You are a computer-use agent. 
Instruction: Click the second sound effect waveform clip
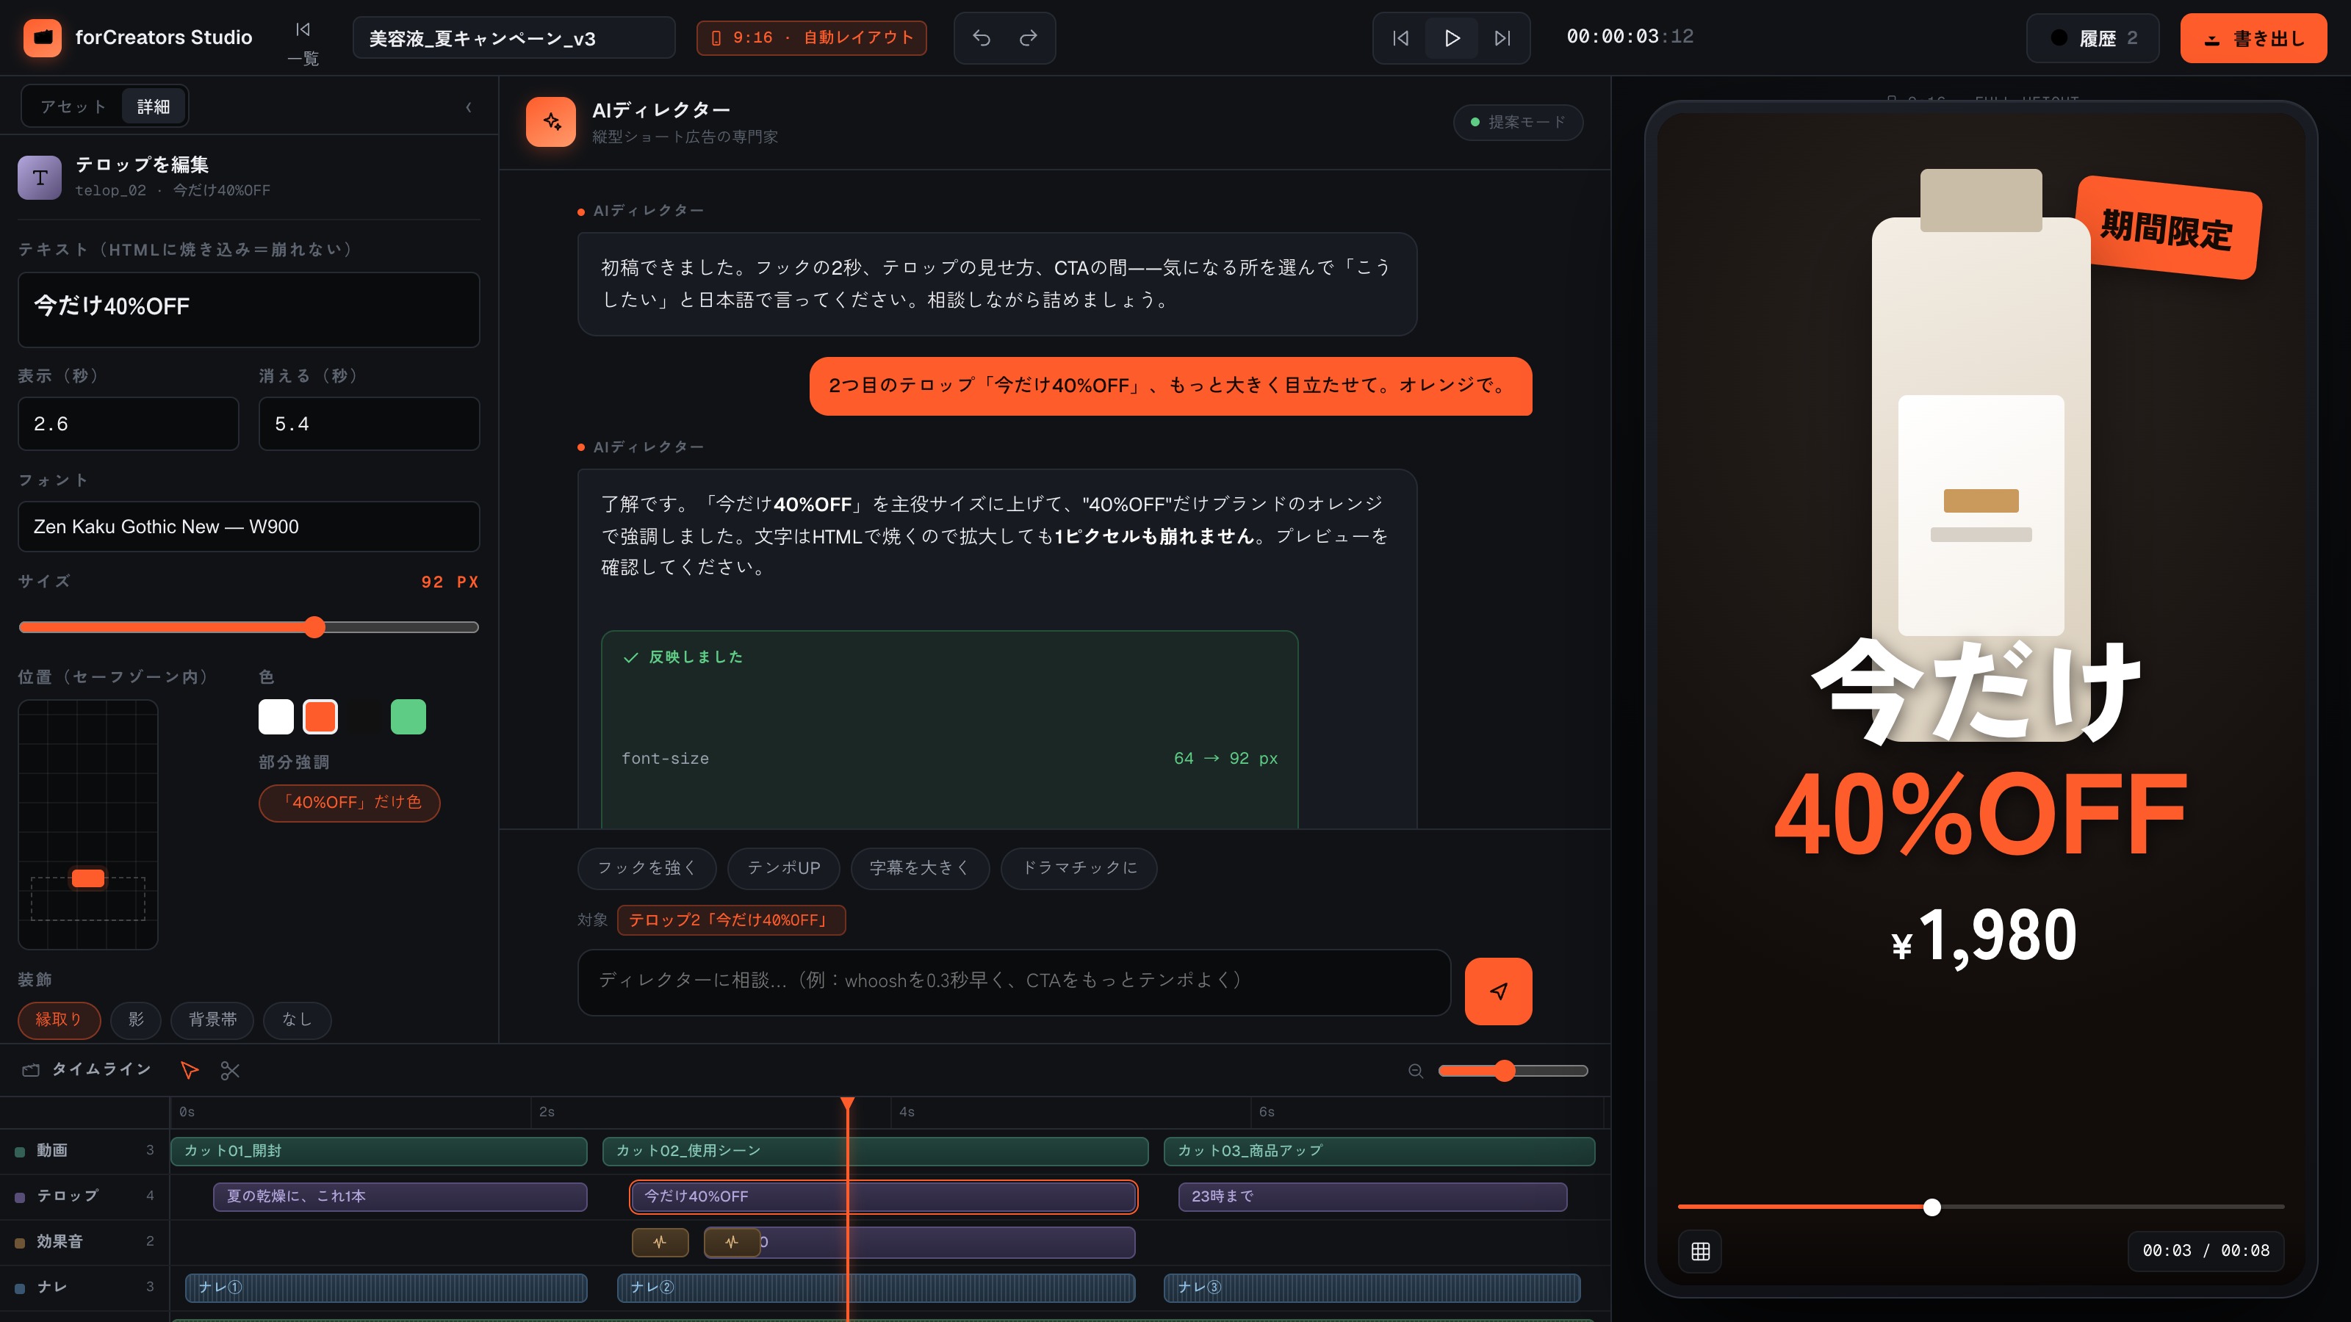click(732, 1242)
